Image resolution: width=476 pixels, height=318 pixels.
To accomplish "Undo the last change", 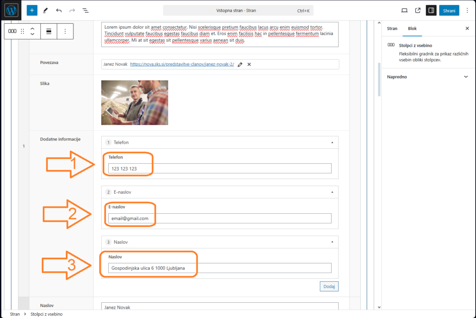I will pyautogui.click(x=59, y=10).
